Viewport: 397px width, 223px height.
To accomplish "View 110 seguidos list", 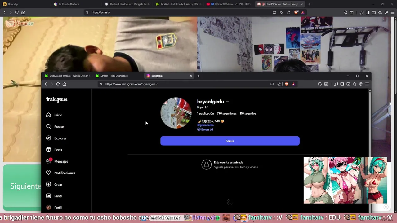I will pyautogui.click(x=248, y=113).
